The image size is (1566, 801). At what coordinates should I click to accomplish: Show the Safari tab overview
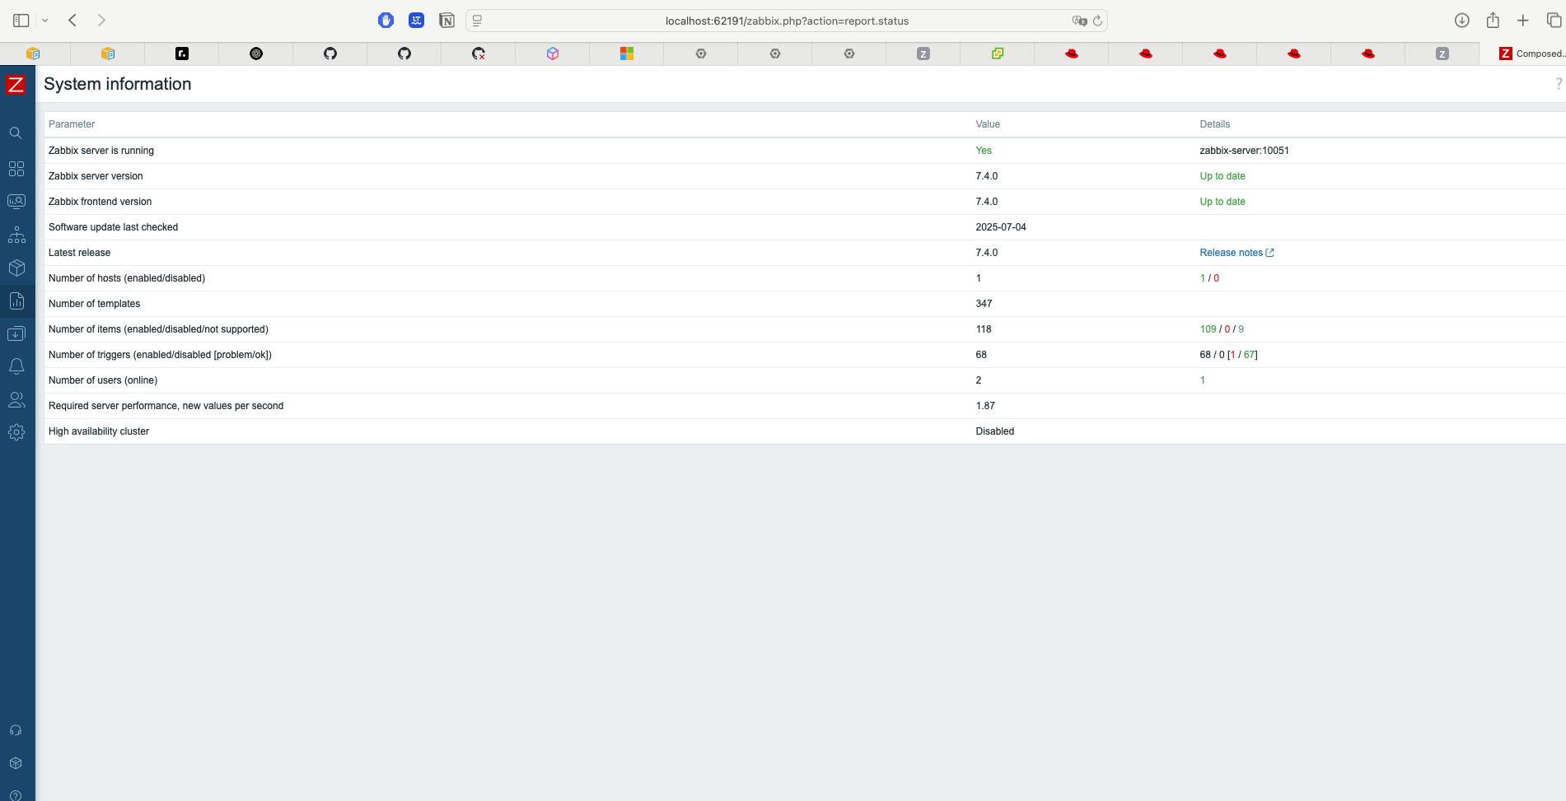coord(1554,21)
